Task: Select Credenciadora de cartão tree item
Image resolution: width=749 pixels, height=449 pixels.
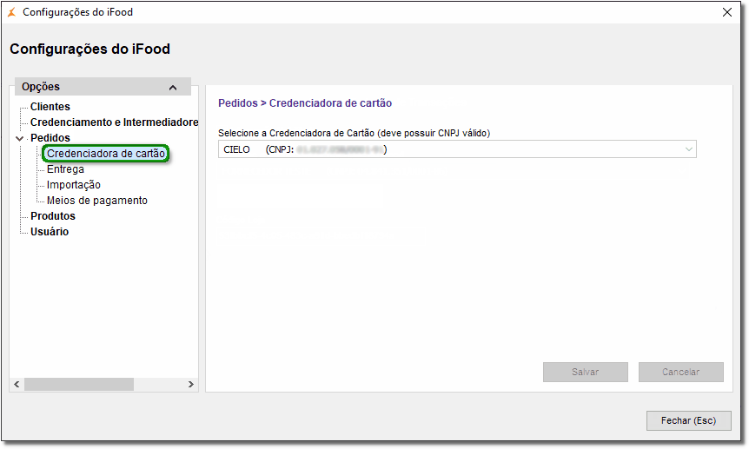Action: pos(105,154)
